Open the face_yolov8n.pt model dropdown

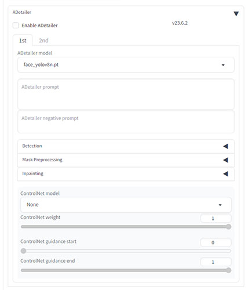pyautogui.click(x=126, y=65)
